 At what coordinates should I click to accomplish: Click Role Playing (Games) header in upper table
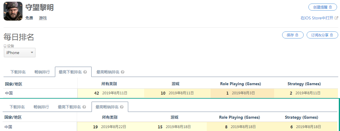click(240, 84)
